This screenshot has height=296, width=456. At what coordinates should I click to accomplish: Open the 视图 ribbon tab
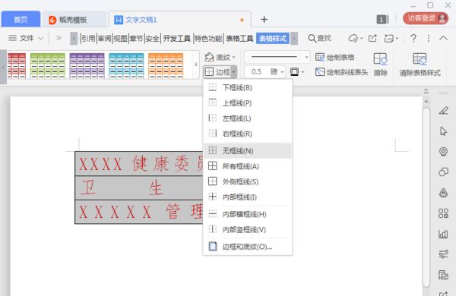pos(120,39)
